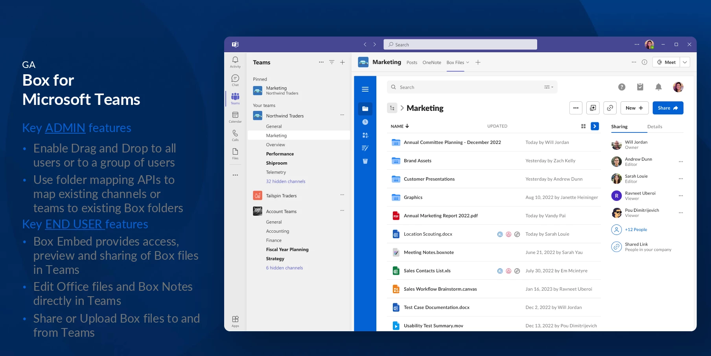
Task: Open Box Notes icon in blue sidebar
Action: [365, 148]
